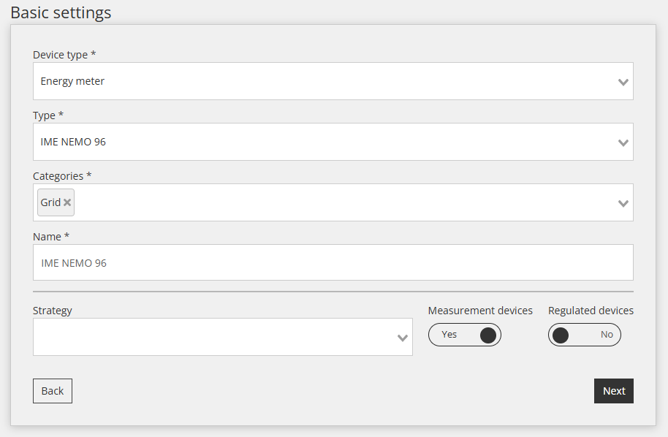Screen dimensions: 668x437
Task: Open the empty Strategy dropdown
Action: click(212, 337)
